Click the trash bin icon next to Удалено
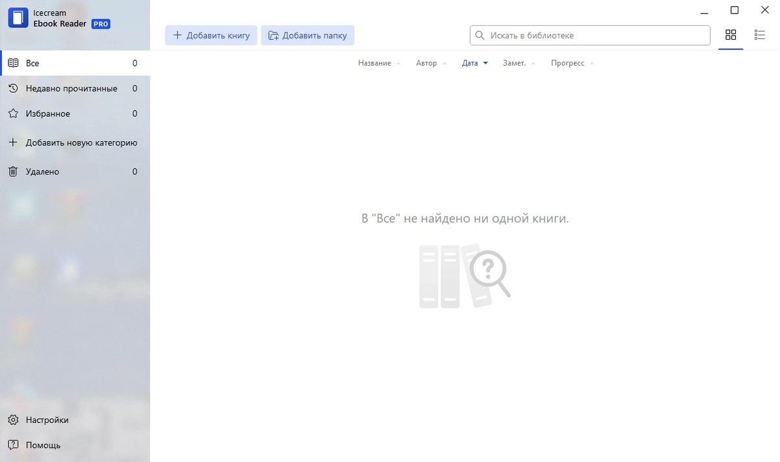 (13, 172)
